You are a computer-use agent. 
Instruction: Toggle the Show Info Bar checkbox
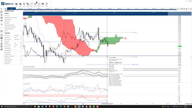[x=21, y=58]
